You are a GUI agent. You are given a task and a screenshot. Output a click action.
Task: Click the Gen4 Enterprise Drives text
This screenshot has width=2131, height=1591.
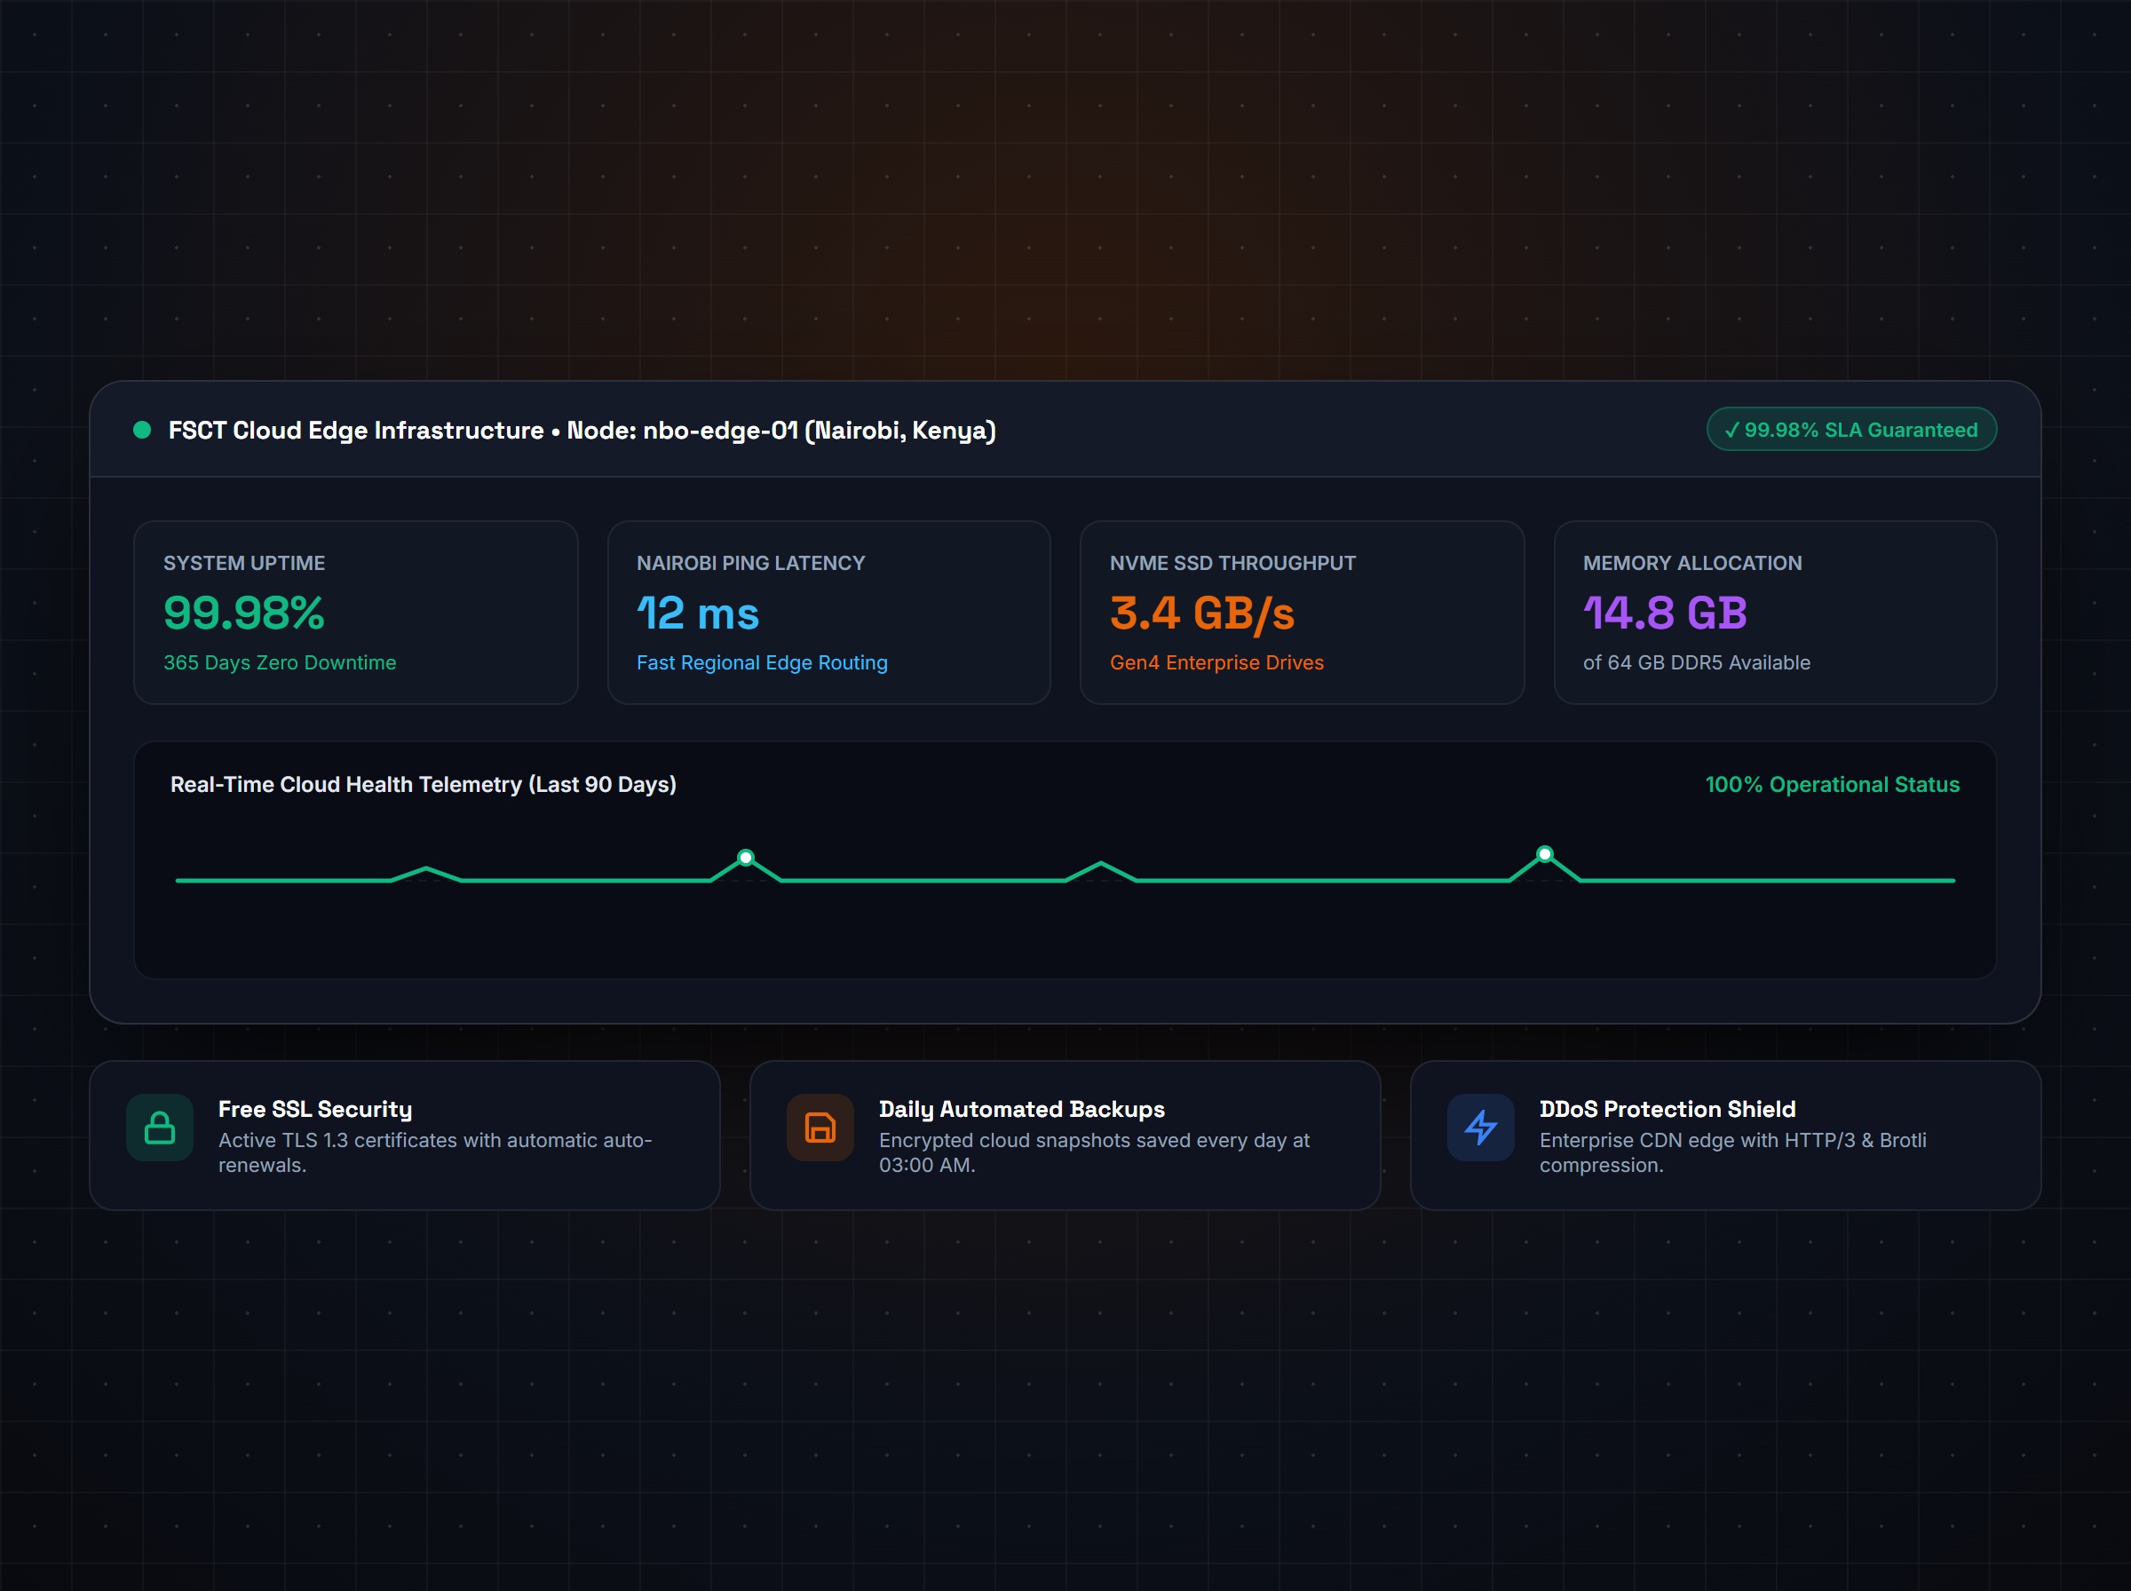coord(1217,662)
